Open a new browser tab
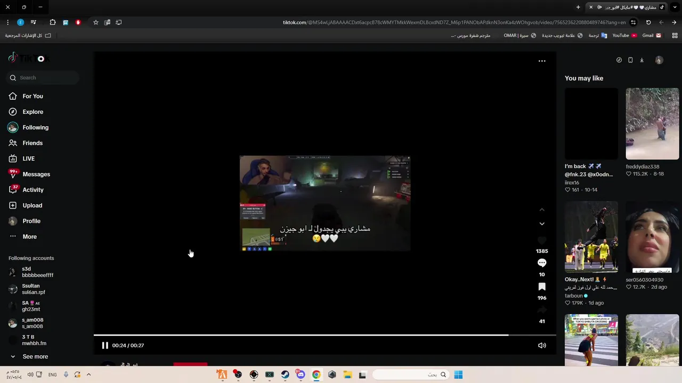 coord(578,7)
